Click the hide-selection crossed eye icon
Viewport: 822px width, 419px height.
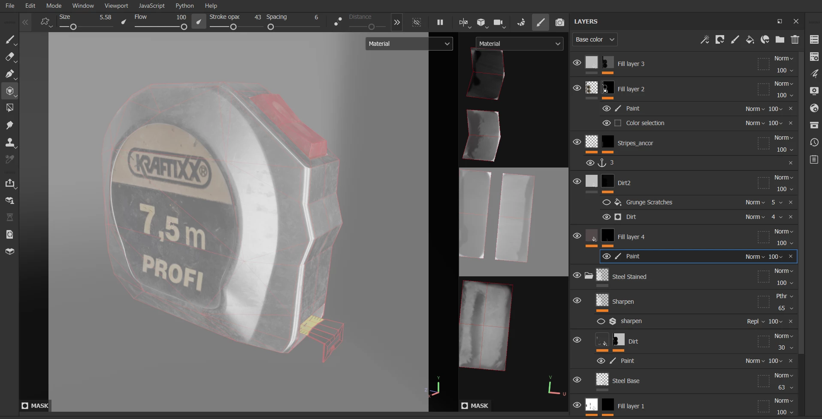pos(417,22)
